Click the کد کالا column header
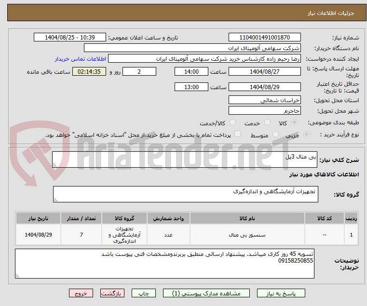The height and width of the screenshot is (306, 367). click(x=325, y=218)
